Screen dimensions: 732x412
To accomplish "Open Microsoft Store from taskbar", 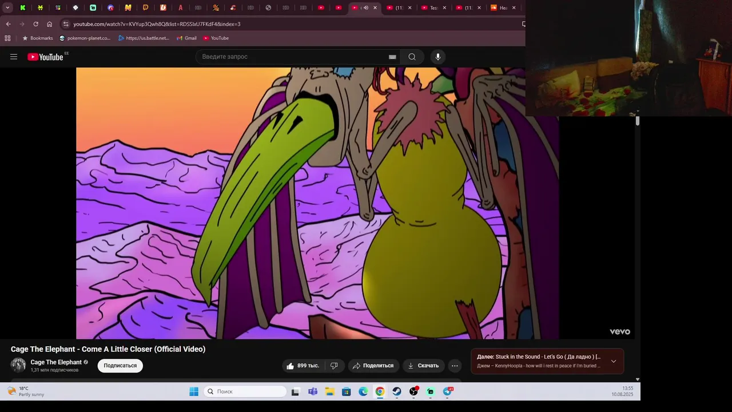I will (x=346, y=391).
